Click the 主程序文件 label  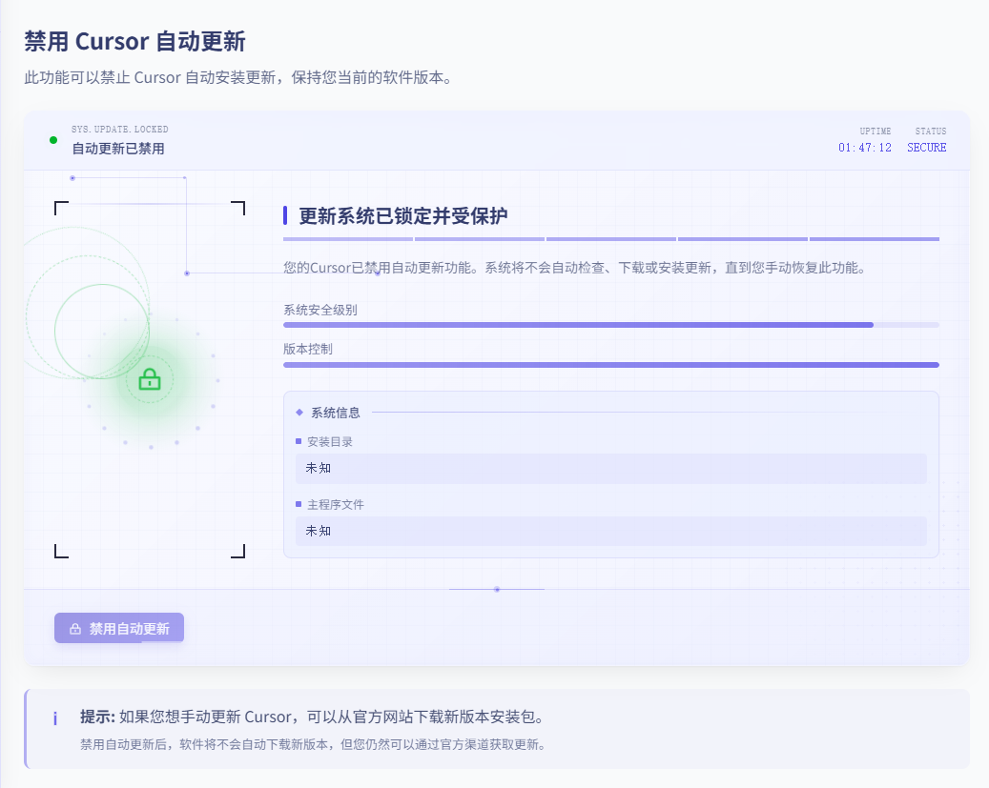tap(336, 505)
